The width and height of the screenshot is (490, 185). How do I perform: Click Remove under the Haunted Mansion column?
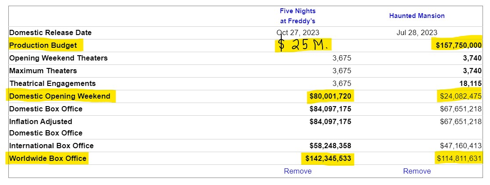[417, 171]
